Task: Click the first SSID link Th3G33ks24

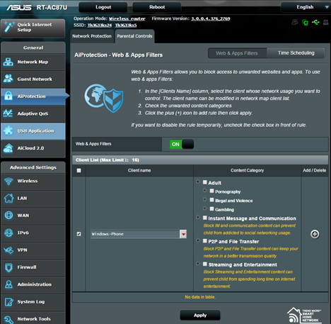Action: coord(100,26)
